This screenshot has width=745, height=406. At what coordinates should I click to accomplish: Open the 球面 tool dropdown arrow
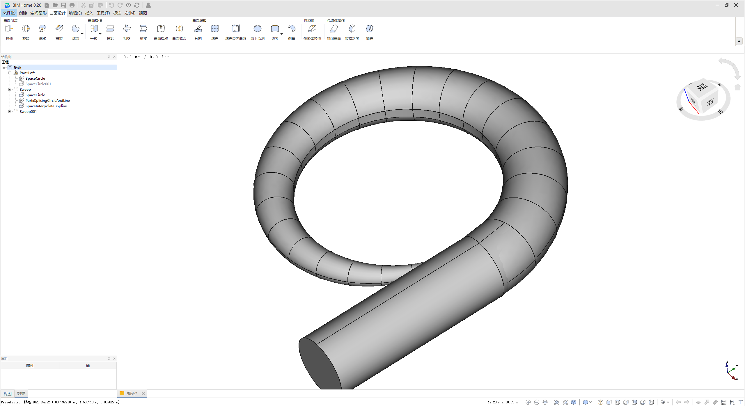[x=82, y=34]
